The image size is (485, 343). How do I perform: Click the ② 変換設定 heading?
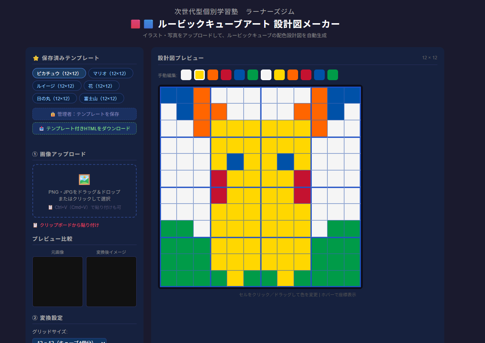48,318
